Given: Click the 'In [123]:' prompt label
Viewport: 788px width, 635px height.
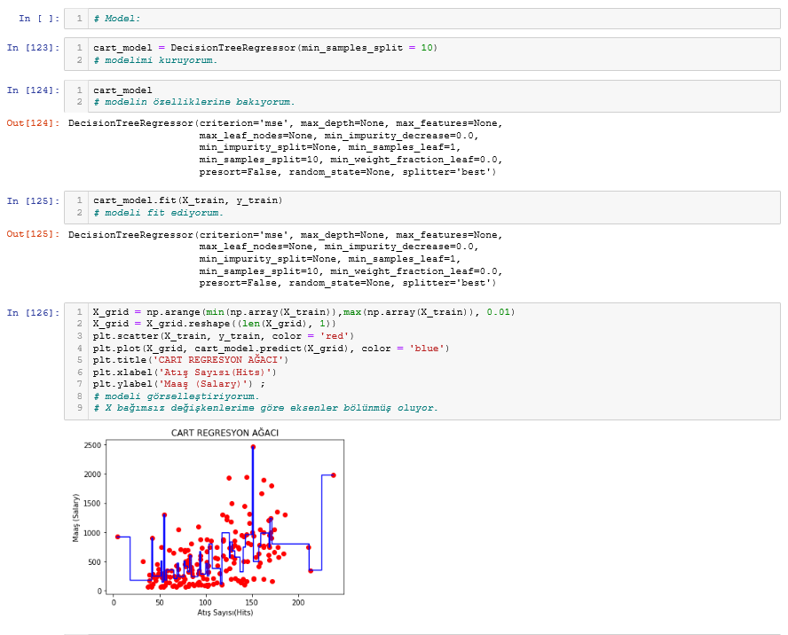Looking at the screenshot, I should point(33,48).
